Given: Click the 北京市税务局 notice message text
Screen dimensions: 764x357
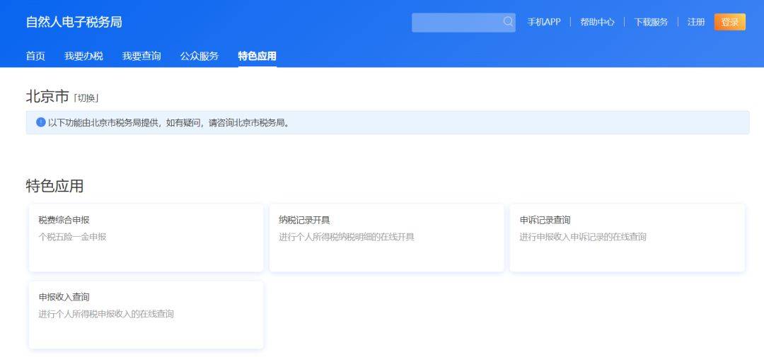Looking at the screenshot, I should (x=170, y=122).
